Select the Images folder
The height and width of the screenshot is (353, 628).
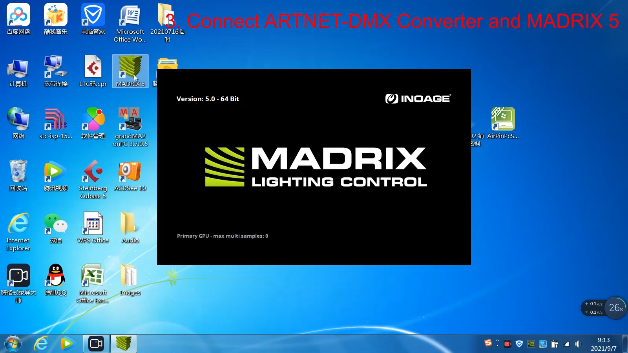pos(130,280)
